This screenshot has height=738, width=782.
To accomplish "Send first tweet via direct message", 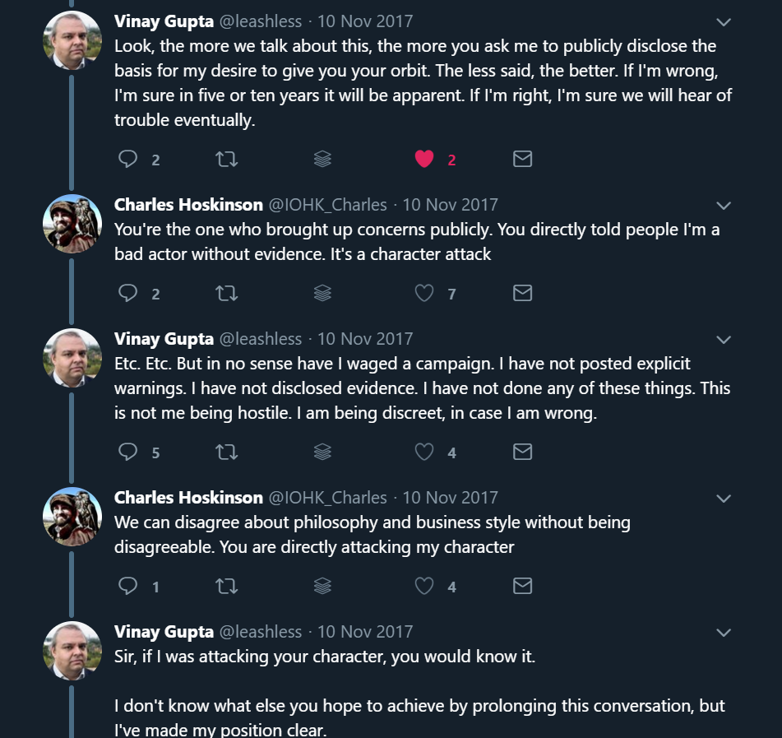I will click(x=522, y=159).
